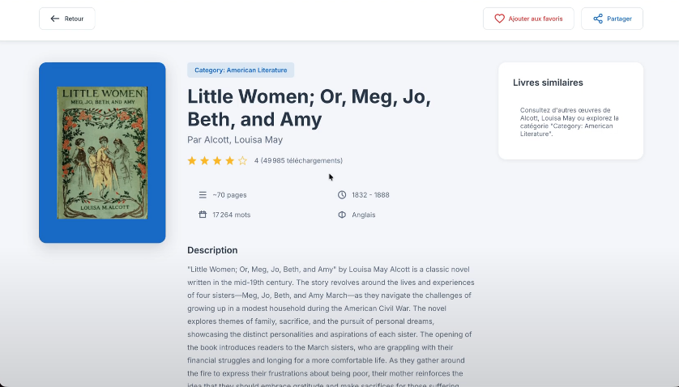The image size is (679, 387).
Task: Click the 49 985 téléchargements text
Action: point(301,160)
